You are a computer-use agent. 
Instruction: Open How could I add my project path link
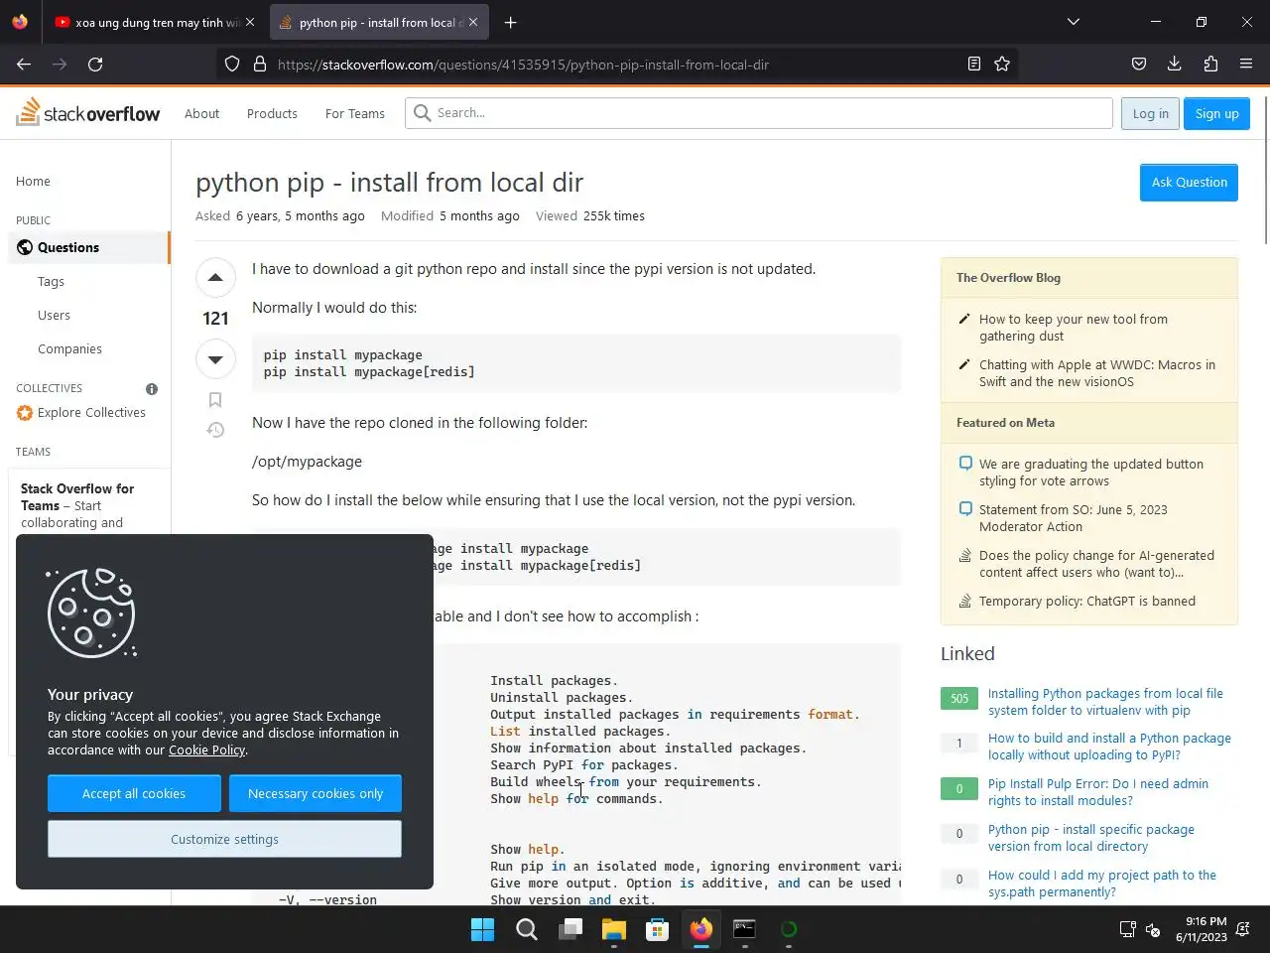click(1102, 884)
